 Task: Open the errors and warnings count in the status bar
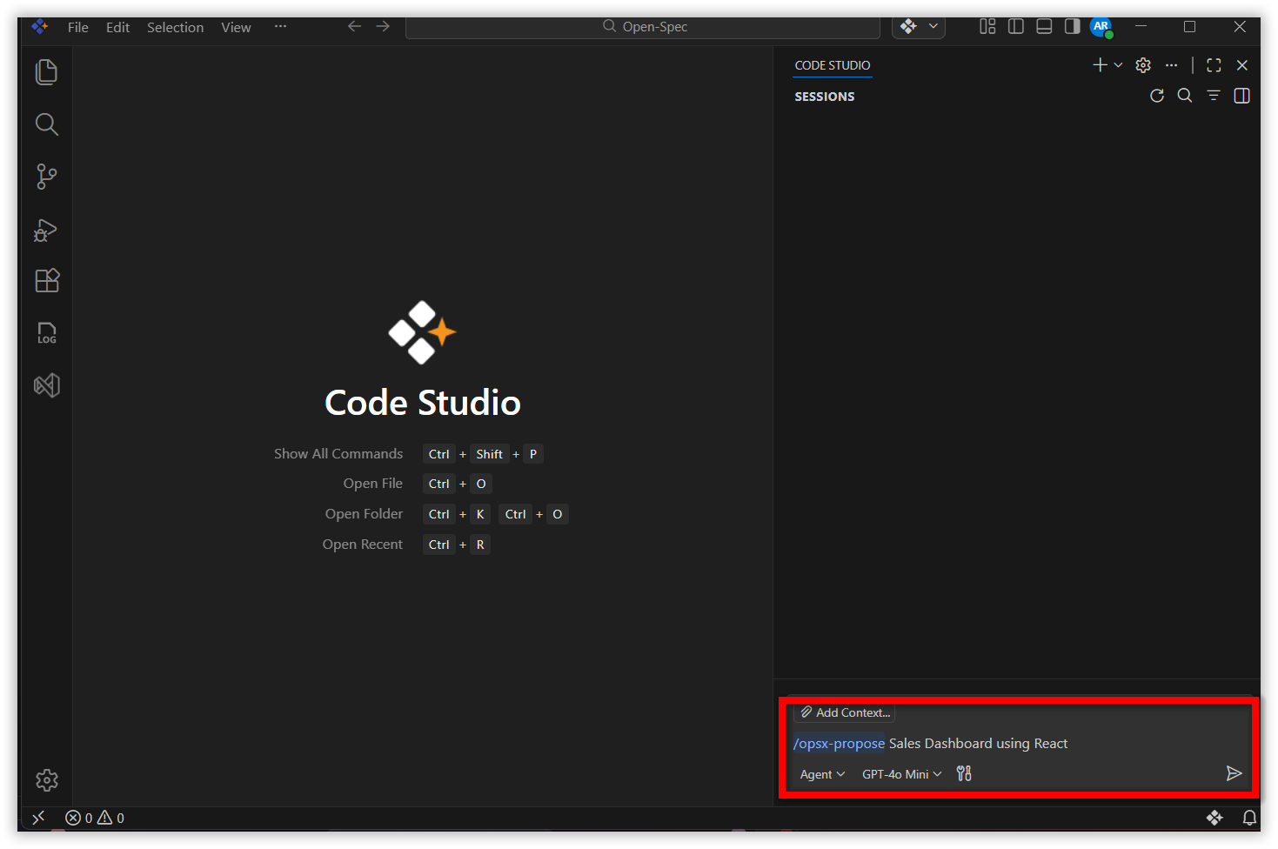point(95,818)
